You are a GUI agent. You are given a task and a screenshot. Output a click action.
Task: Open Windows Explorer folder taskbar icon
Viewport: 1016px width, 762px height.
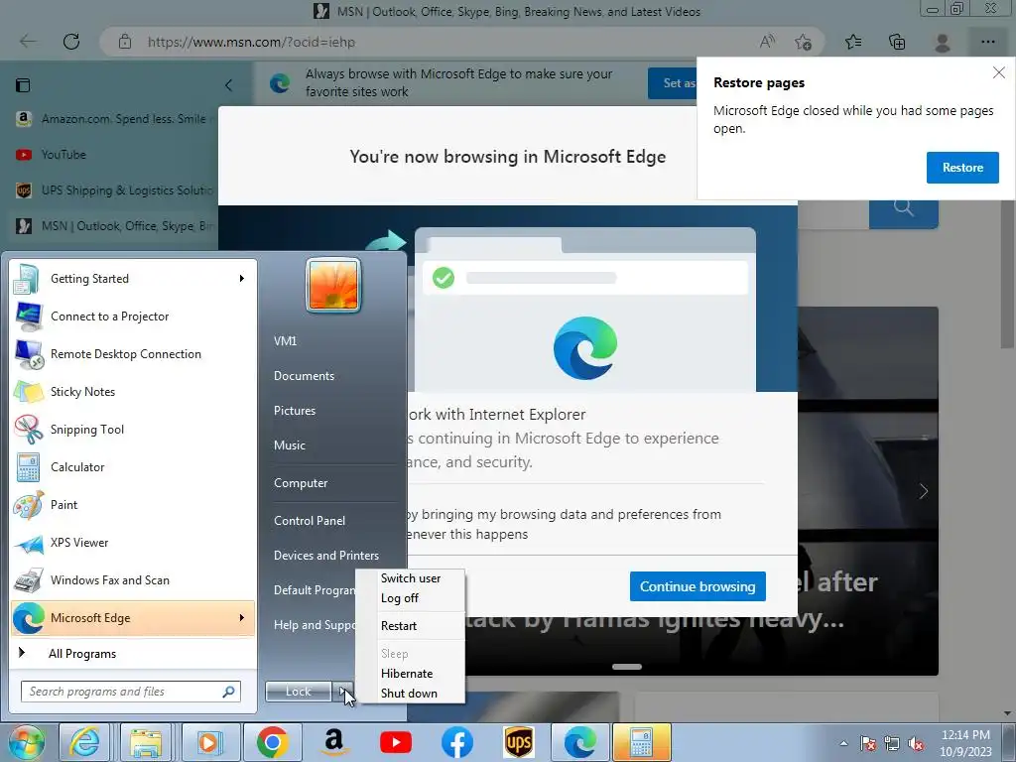147,742
